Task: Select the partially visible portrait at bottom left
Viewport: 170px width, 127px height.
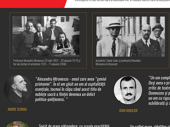Action: tap(18, 124)
